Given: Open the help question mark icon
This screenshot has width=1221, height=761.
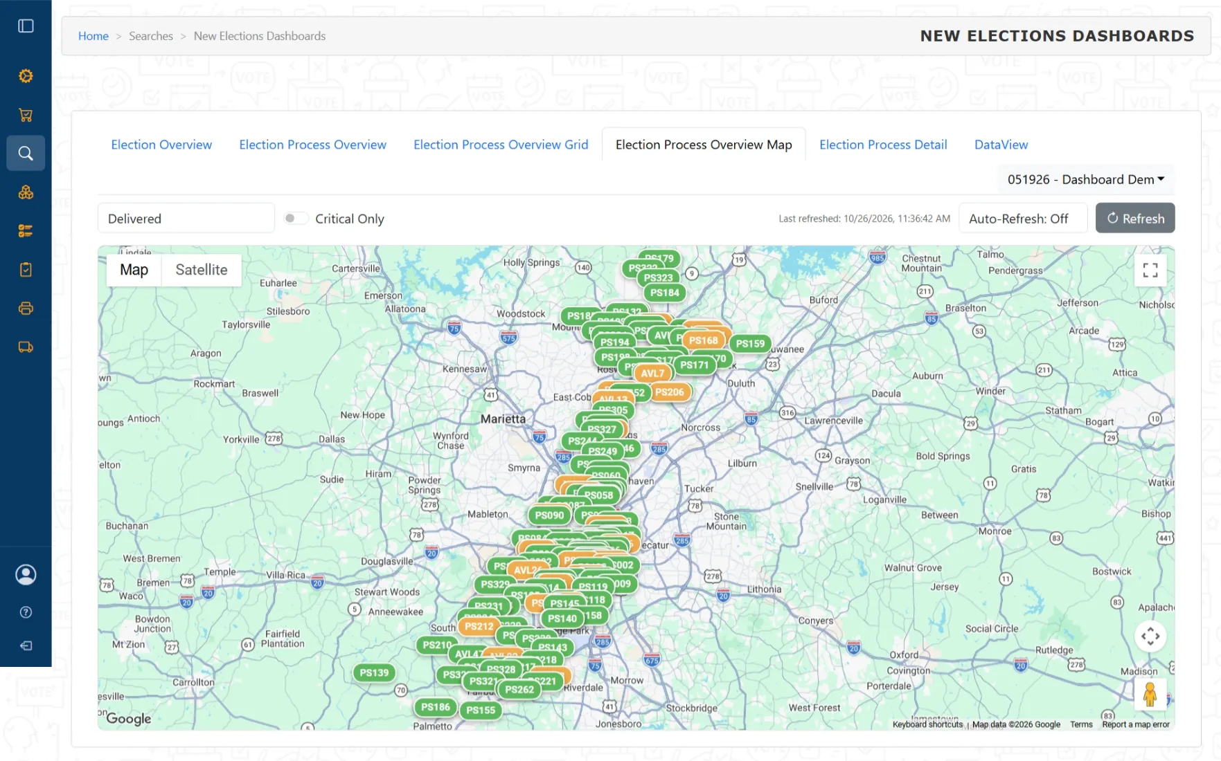Looking at the screenshot, I should (x=26, y=612).
